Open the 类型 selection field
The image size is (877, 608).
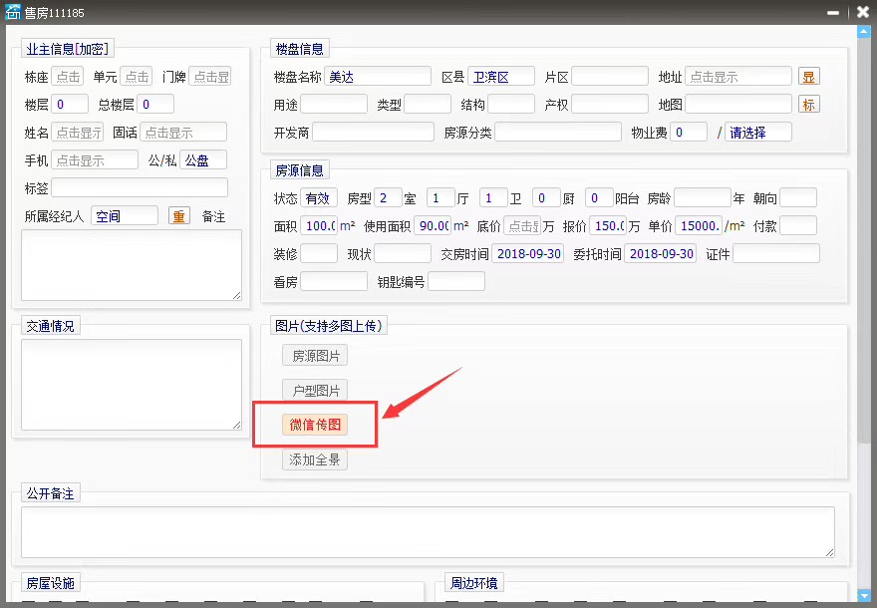coord(428,105)
